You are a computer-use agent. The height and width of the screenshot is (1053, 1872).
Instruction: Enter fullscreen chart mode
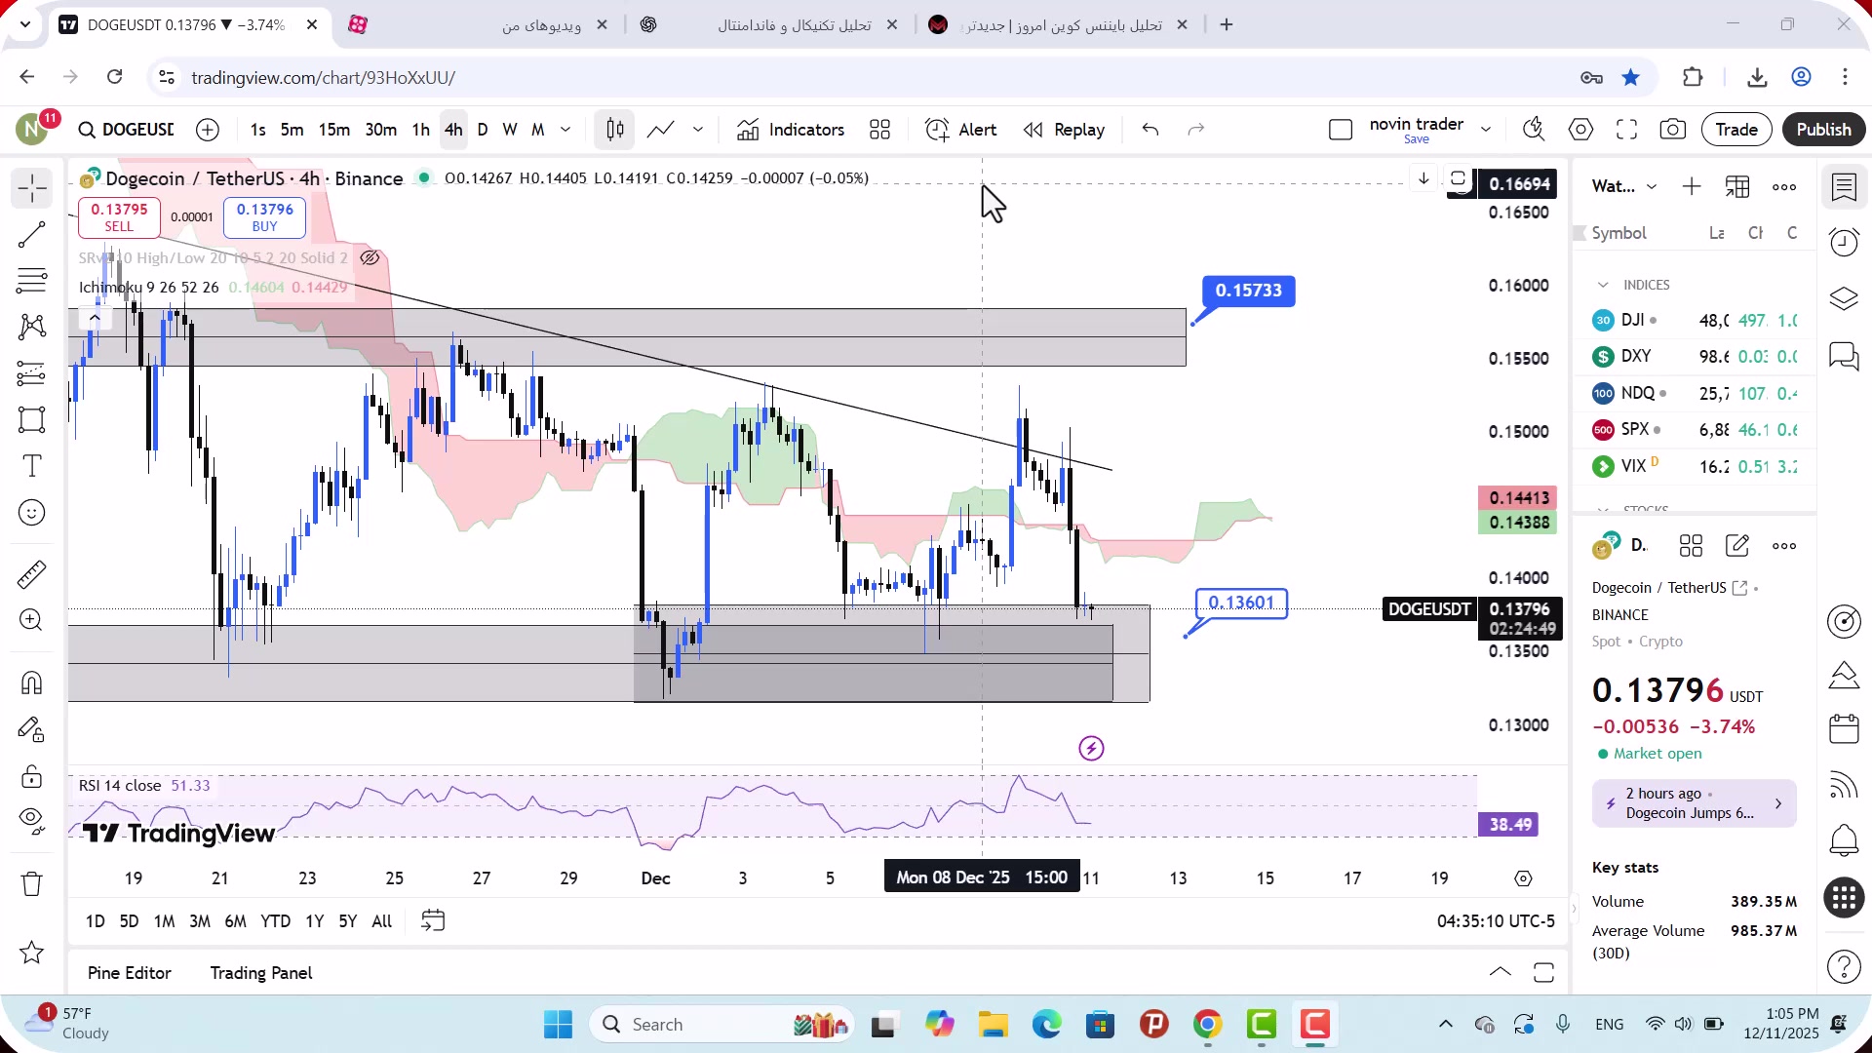tap(1626, 130)
